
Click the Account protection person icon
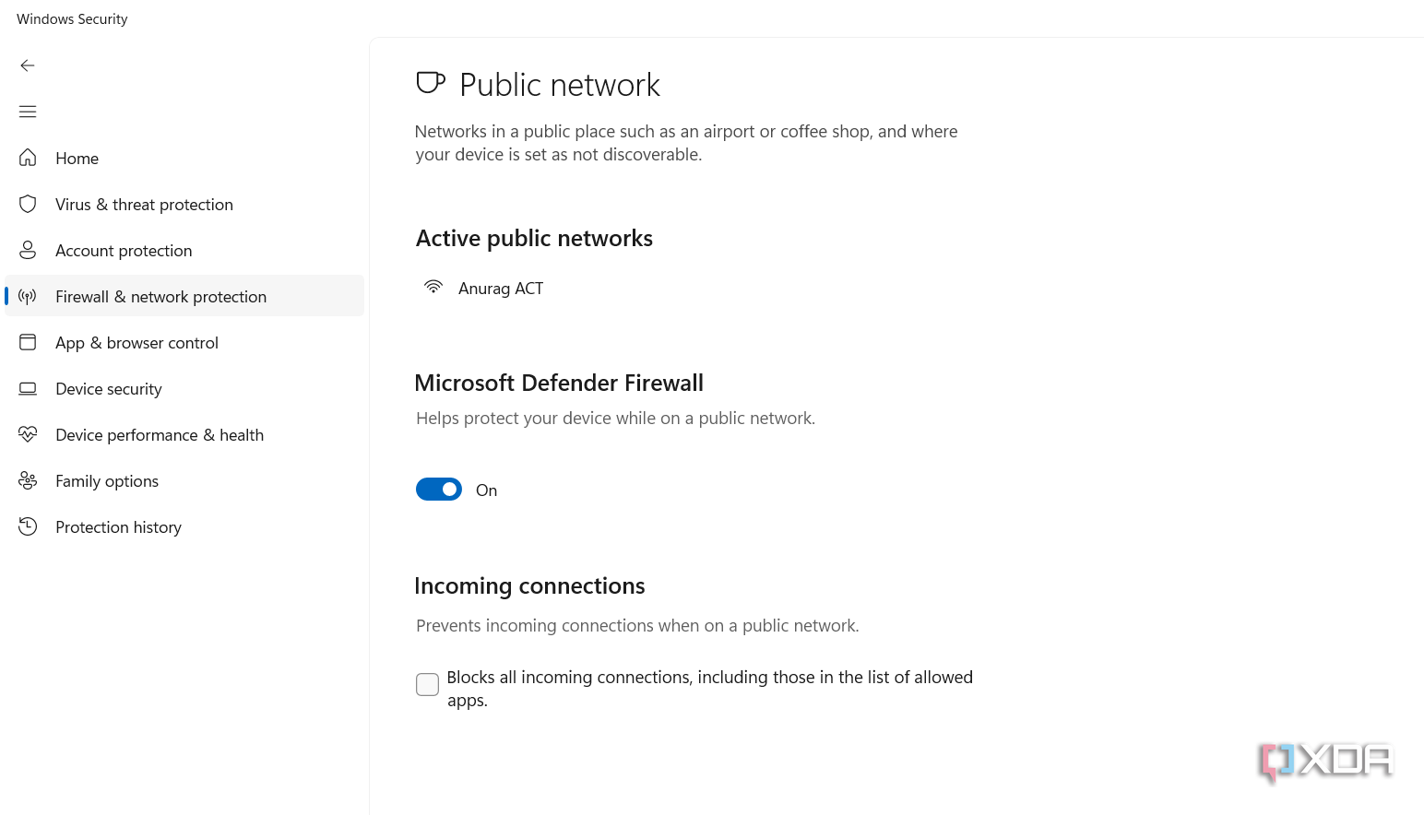(28, 250)
